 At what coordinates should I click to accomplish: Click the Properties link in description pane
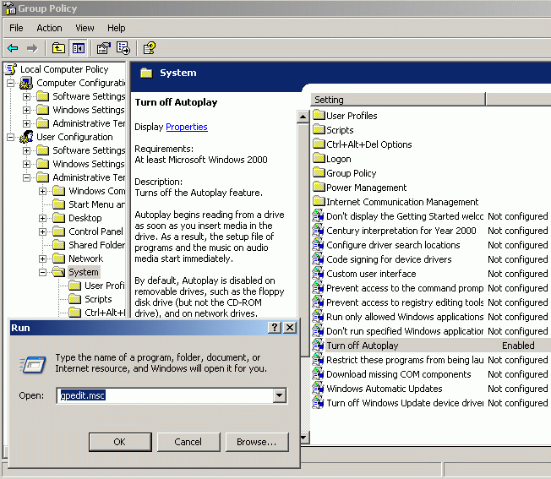pyautogui.click(x=186, y=127)
